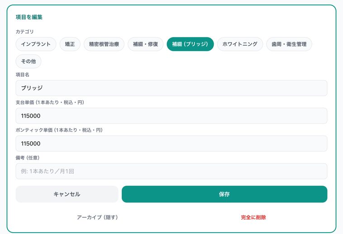Select the インプラント category chip
The height and width of the screenshot is (234, 343).
[36, 44]
